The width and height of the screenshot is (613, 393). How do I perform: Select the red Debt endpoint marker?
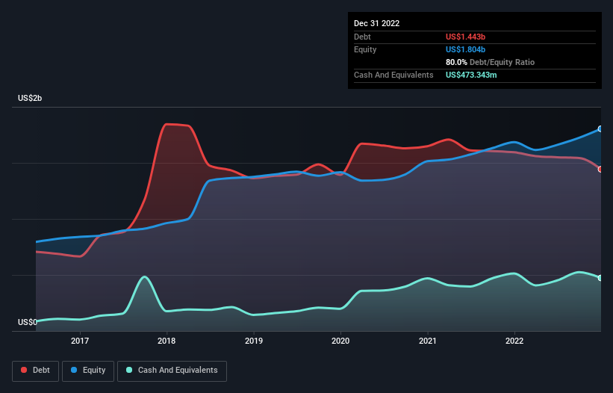600,169
